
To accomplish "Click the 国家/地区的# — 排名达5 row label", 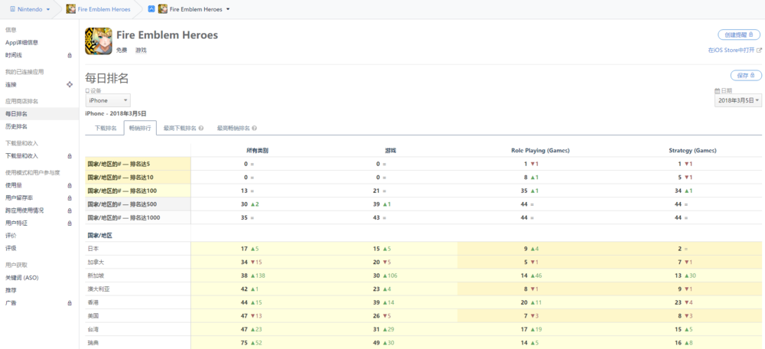I will [119, 164].
